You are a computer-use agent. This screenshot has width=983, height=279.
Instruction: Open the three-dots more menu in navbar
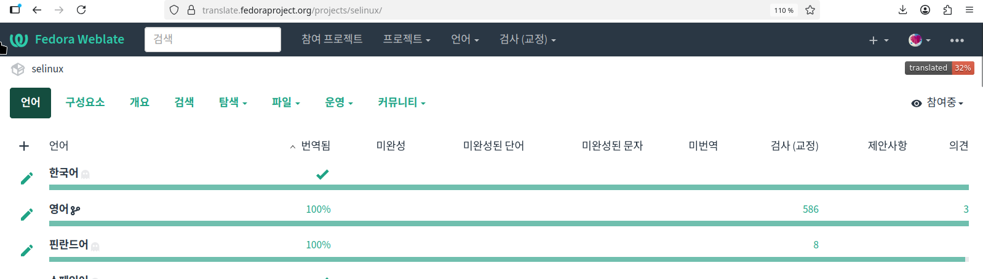click(x=957, y=40)
